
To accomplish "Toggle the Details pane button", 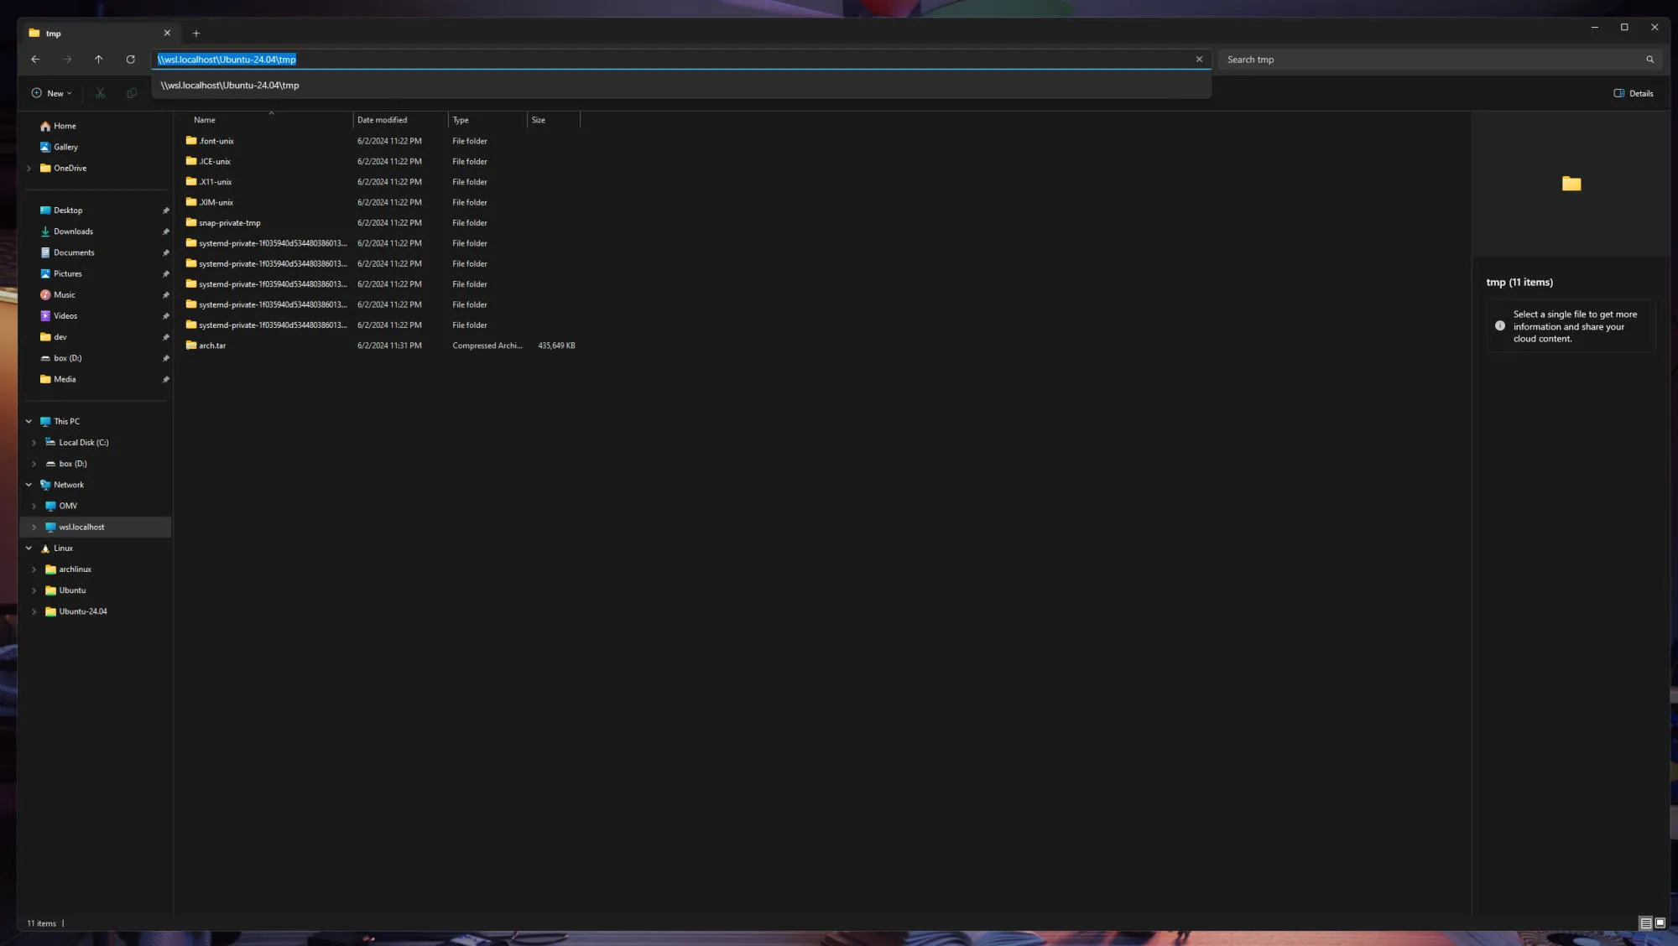I will (x=1633, y=93).
